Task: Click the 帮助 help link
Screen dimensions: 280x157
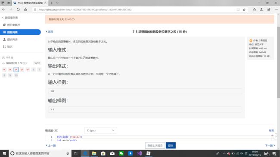Action: tap(271, 130)
